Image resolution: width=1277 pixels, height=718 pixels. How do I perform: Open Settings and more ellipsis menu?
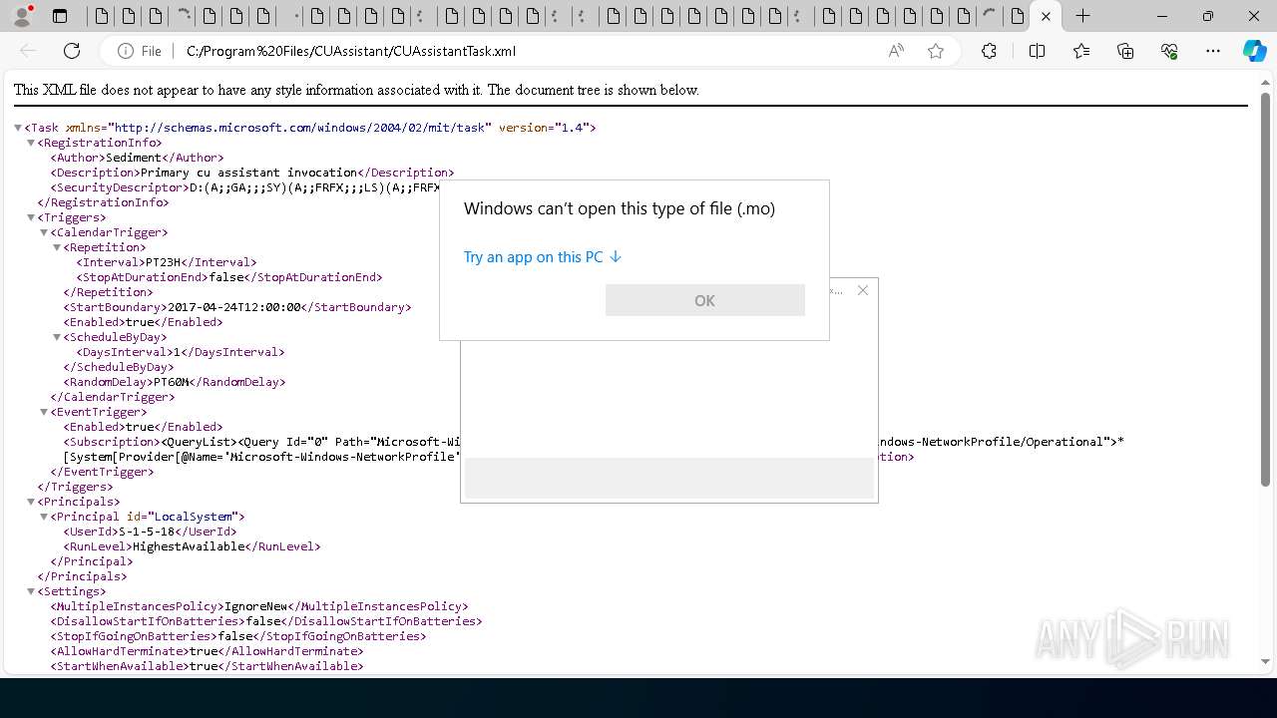[1213, 51]
